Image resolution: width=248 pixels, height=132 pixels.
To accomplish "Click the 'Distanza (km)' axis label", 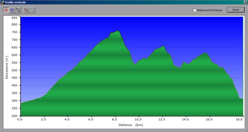I will (x=131, y=125).
